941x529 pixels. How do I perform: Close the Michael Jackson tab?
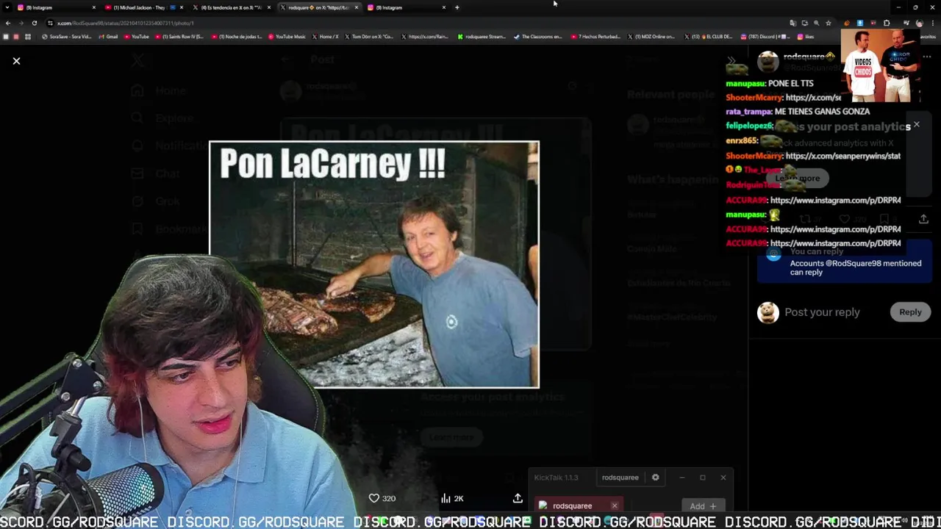[x=182, y=7]
